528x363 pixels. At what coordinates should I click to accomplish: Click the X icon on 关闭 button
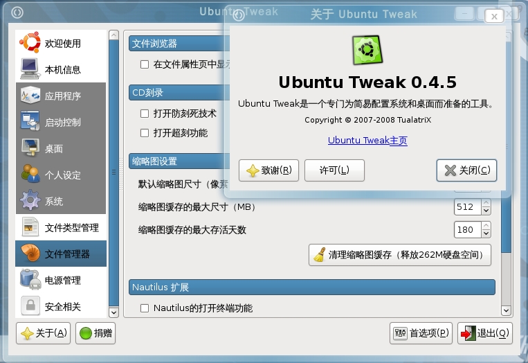point(450,170)
